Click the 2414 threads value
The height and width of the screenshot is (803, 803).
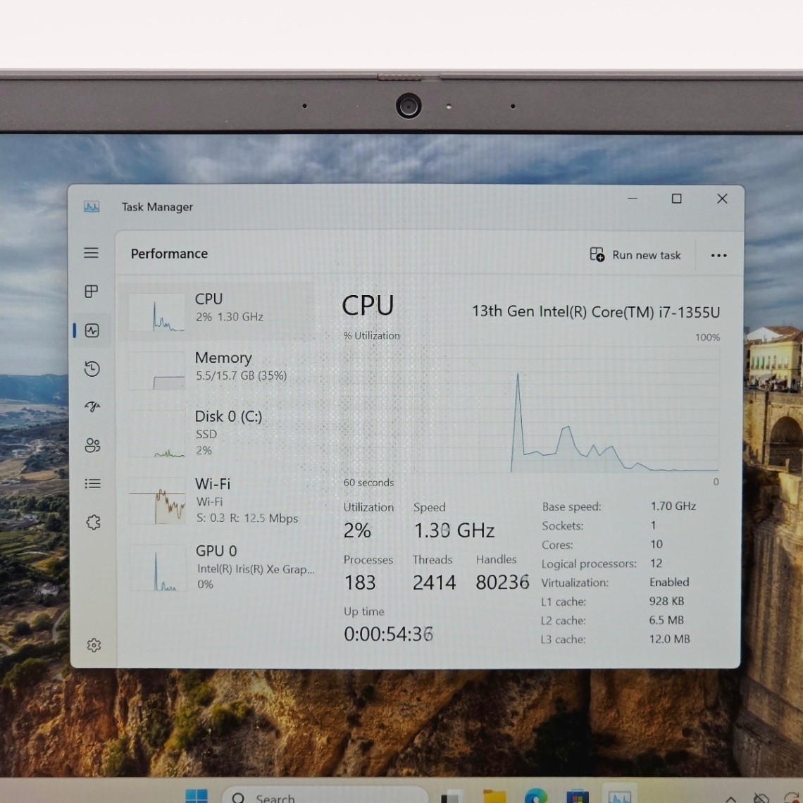pyautogui.click(x=435, y=583)
